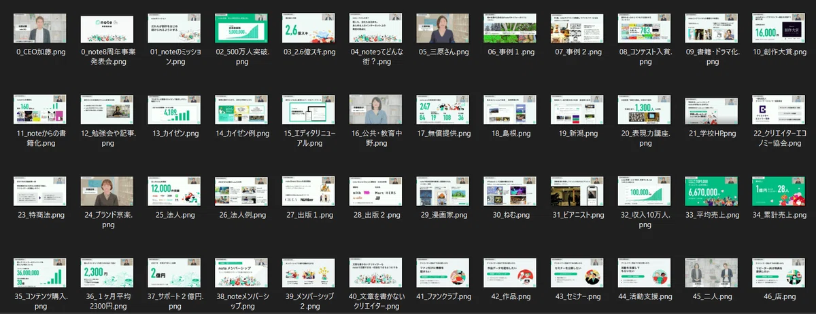Screen dimensions: 816x314
Task: Select the 31_ピアニスト.png thumbnail
Action: [x=577, y=192]
